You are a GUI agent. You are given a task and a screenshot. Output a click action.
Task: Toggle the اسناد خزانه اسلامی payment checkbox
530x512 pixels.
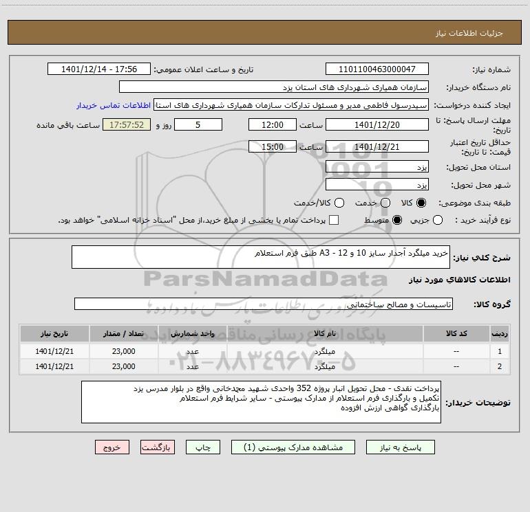[334, 220]
